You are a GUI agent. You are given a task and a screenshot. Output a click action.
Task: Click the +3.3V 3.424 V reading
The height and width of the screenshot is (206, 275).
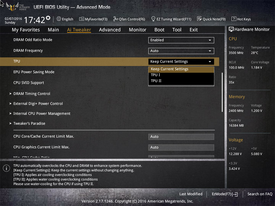[x=234, y=169]
